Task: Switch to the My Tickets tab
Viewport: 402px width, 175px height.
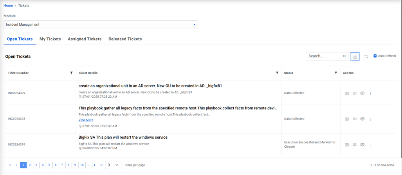Action: (x=50, y=39)
